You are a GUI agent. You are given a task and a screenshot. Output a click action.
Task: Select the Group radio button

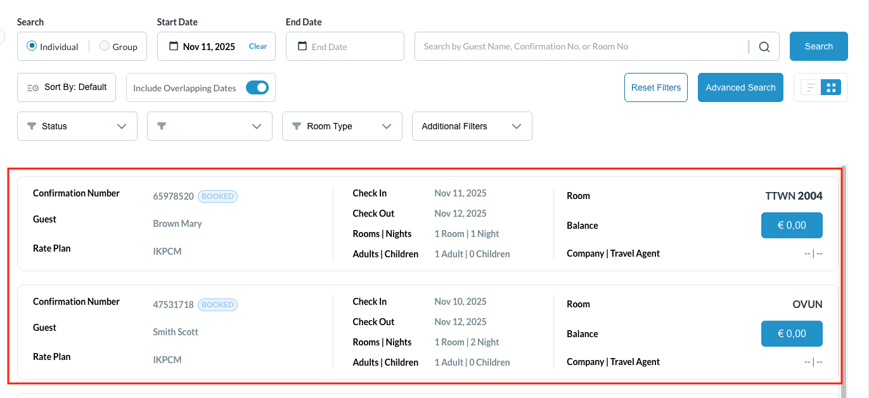(x=105, y=46)
